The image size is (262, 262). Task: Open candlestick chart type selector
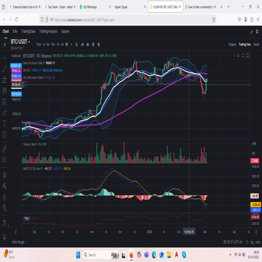82,45
